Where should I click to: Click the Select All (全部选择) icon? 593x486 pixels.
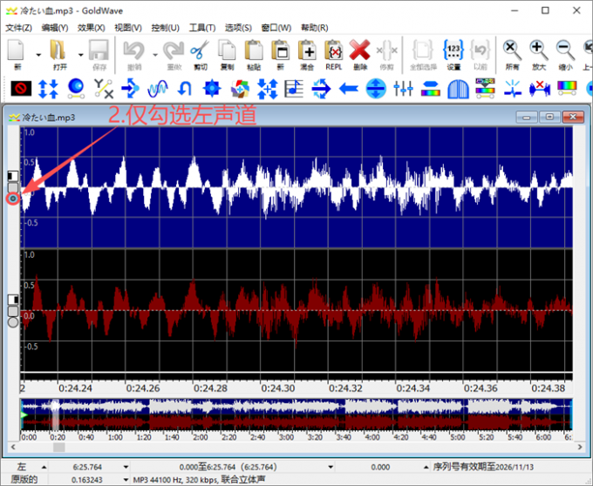[423, 51]
